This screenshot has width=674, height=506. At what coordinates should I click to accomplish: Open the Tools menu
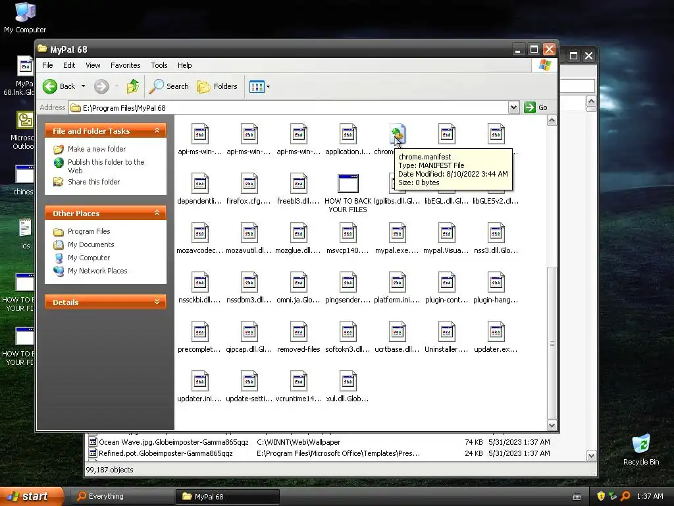(x=159, y=65)
